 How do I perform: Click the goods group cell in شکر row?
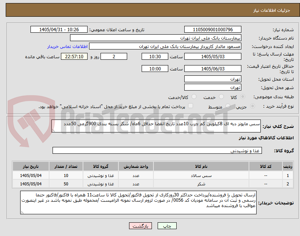tap(101, 184)
